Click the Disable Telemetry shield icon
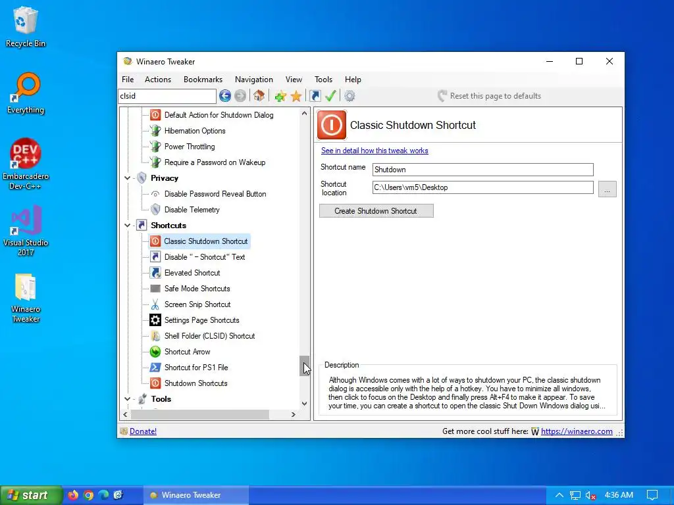The image size is (674, 505). [x=155, y=210]
